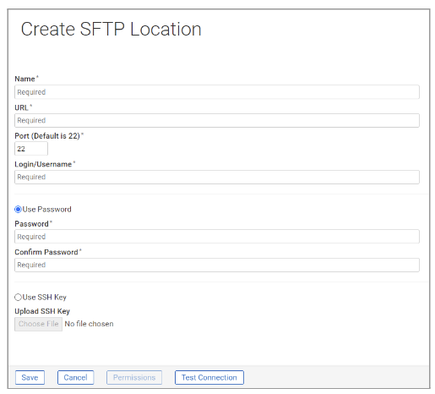Run Test Connection

point(209,378)
